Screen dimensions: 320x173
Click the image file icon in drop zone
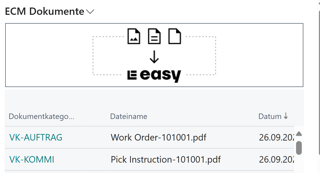tap(134, 36)
